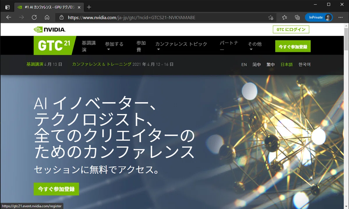The width and height of the screenshot is (349, 209).
Task: Click the 今すぐ参加登録 button in hero banner
Action: pyautogui.click(x=56, y=189)
